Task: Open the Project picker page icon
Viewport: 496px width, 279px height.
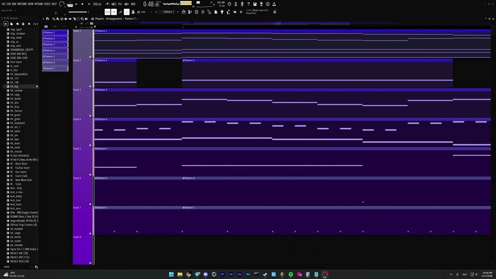Action: (216, 12)
